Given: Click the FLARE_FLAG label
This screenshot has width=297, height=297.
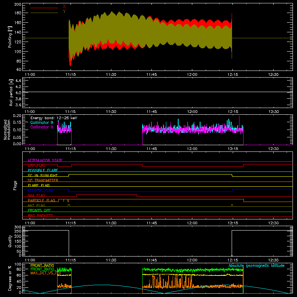Looking at the screenshot, I should point(39,185).
